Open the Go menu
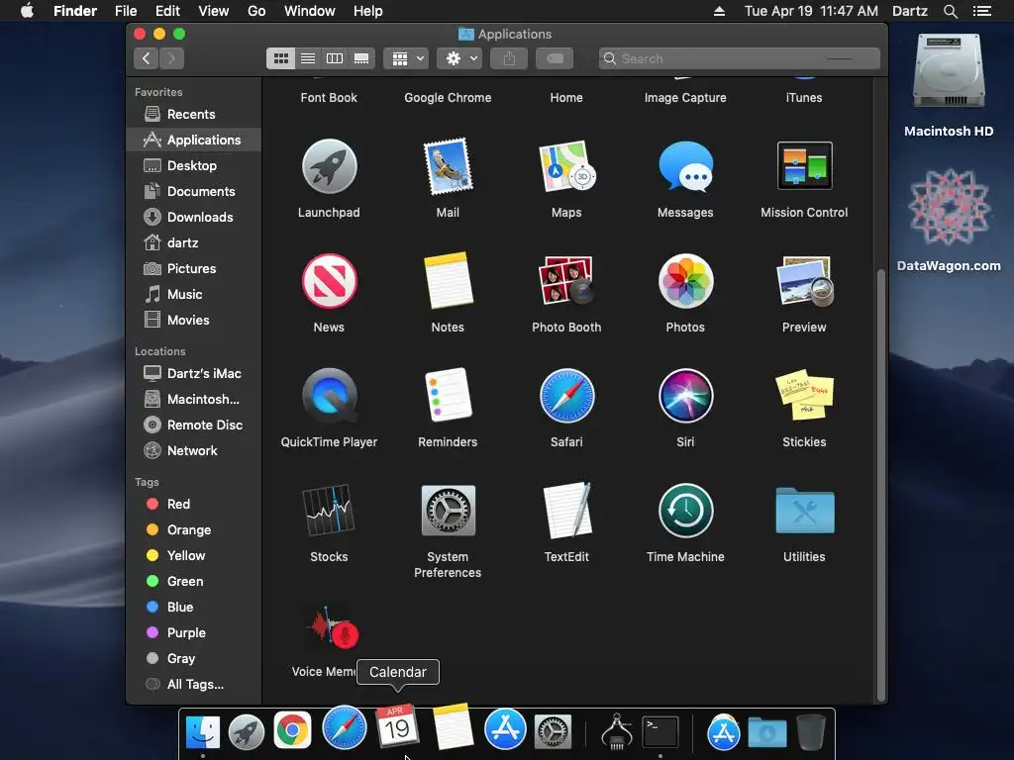1014x760 pixels. tap(256, 11)
